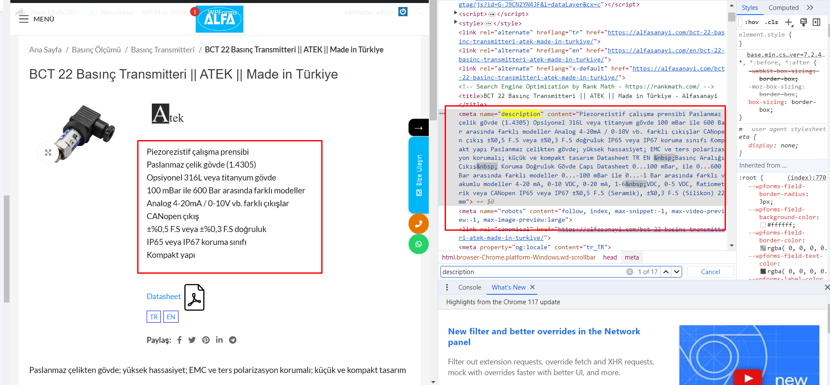This screenshot has width=830, height=385.
Task: Open the product image fullscreen expand icon
Action: (48, 153)
